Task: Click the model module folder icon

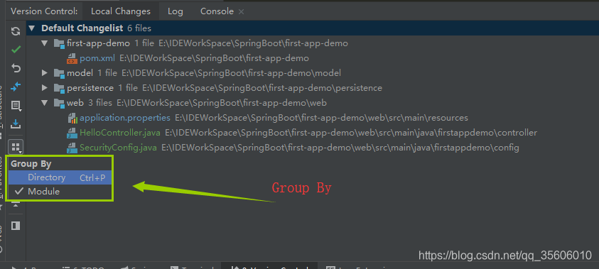Action: (x=59, y=73)
